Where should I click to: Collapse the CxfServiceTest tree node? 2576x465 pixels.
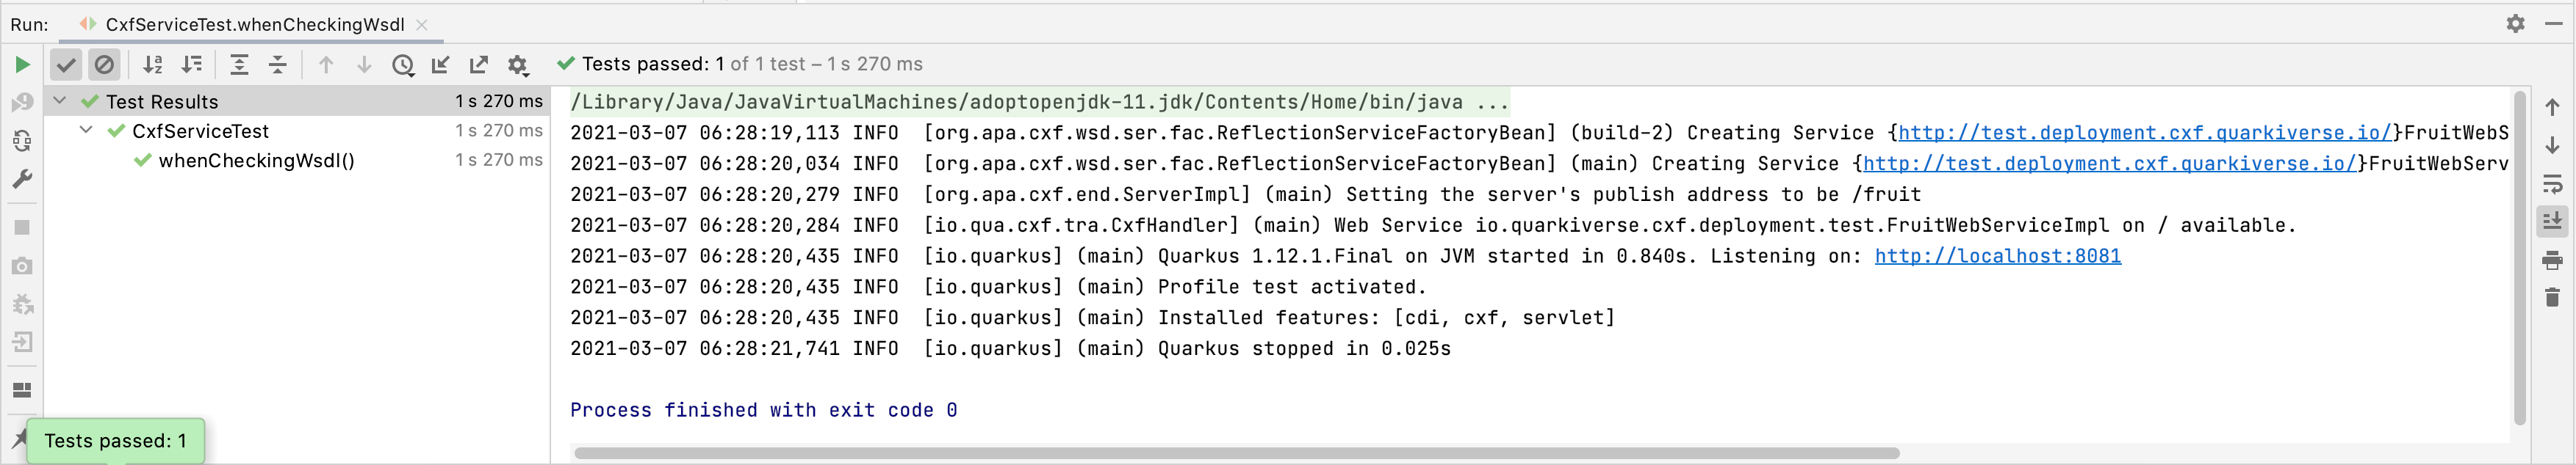[85, 131]
